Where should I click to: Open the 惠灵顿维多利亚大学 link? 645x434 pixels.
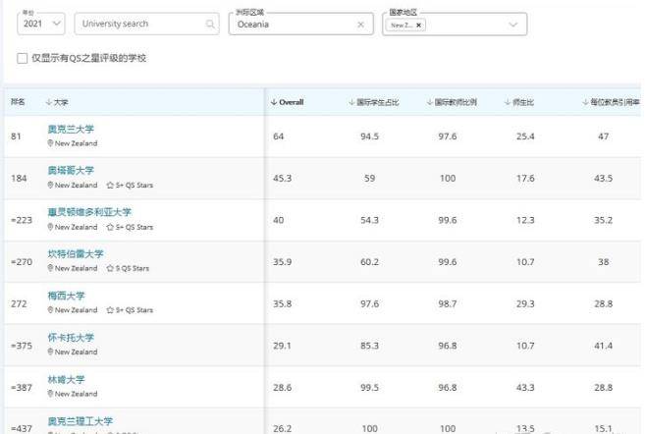pos(89,212)
